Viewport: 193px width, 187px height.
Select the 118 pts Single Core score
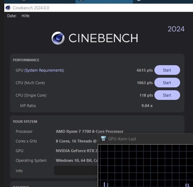(146, 95)
